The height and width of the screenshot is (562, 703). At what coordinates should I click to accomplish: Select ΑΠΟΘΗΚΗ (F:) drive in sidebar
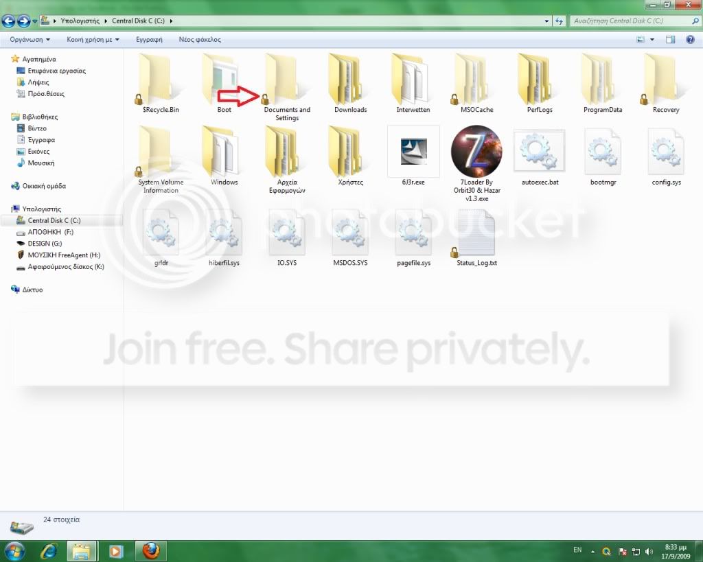pos(50,232)
